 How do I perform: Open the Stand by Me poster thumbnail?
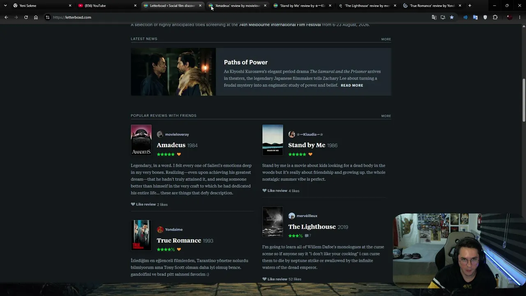click(x=272, y=140)
